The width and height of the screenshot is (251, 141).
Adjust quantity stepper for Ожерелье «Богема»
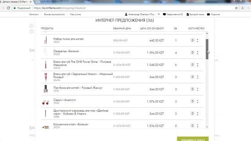click(x=198, y=52)
